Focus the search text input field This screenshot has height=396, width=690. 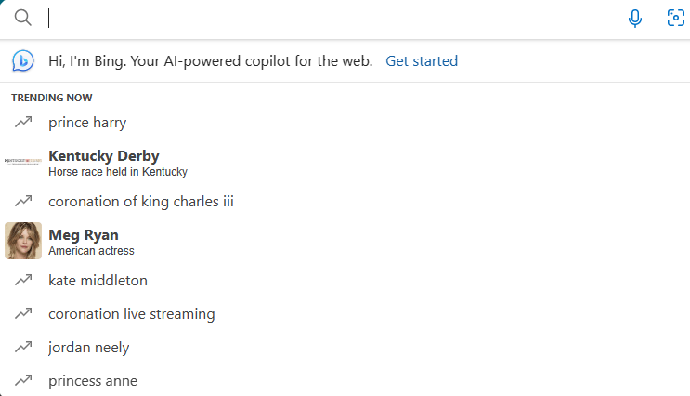click(325, 19)
